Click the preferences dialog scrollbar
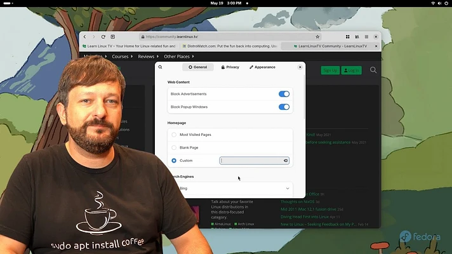Viewport: 452px width, 254px height. coord(304,97)
